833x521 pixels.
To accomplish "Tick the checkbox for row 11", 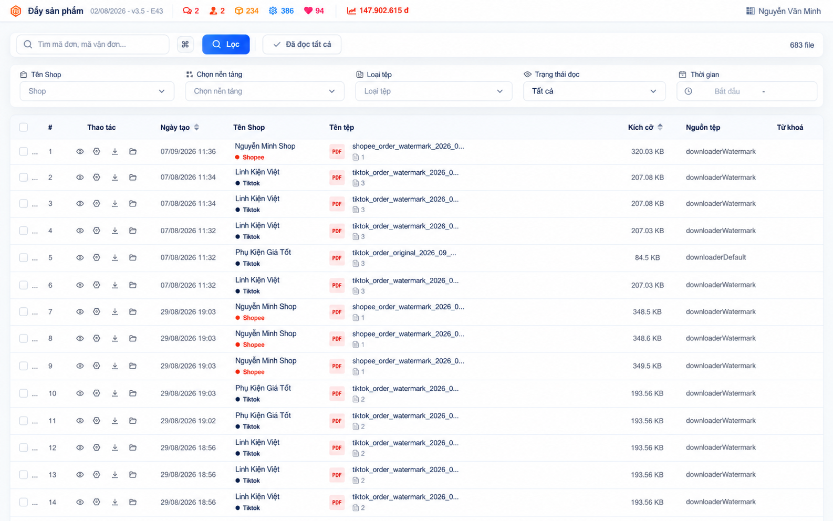I will click(24, 421).
